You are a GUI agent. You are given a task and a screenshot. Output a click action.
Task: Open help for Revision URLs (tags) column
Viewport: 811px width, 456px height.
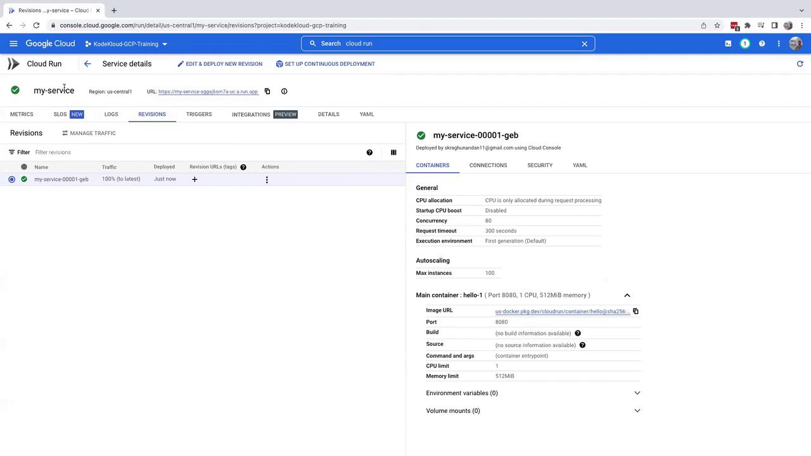pos(243,167)
